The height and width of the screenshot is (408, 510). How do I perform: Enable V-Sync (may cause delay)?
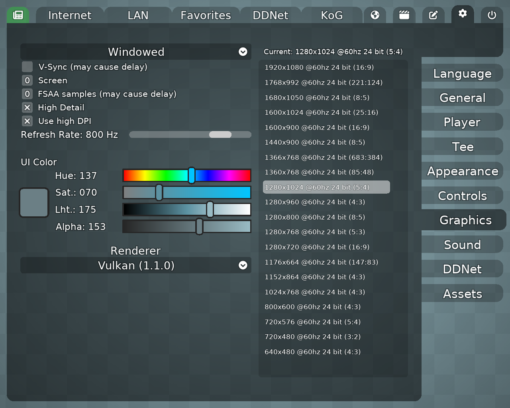pyautogui.click(x=27, y=67)
